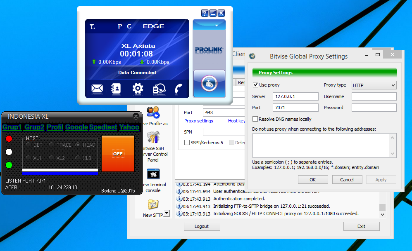Click the 10.124.239.10 IP address text
The image size is (412, 251).
click(x=63, y=188)
